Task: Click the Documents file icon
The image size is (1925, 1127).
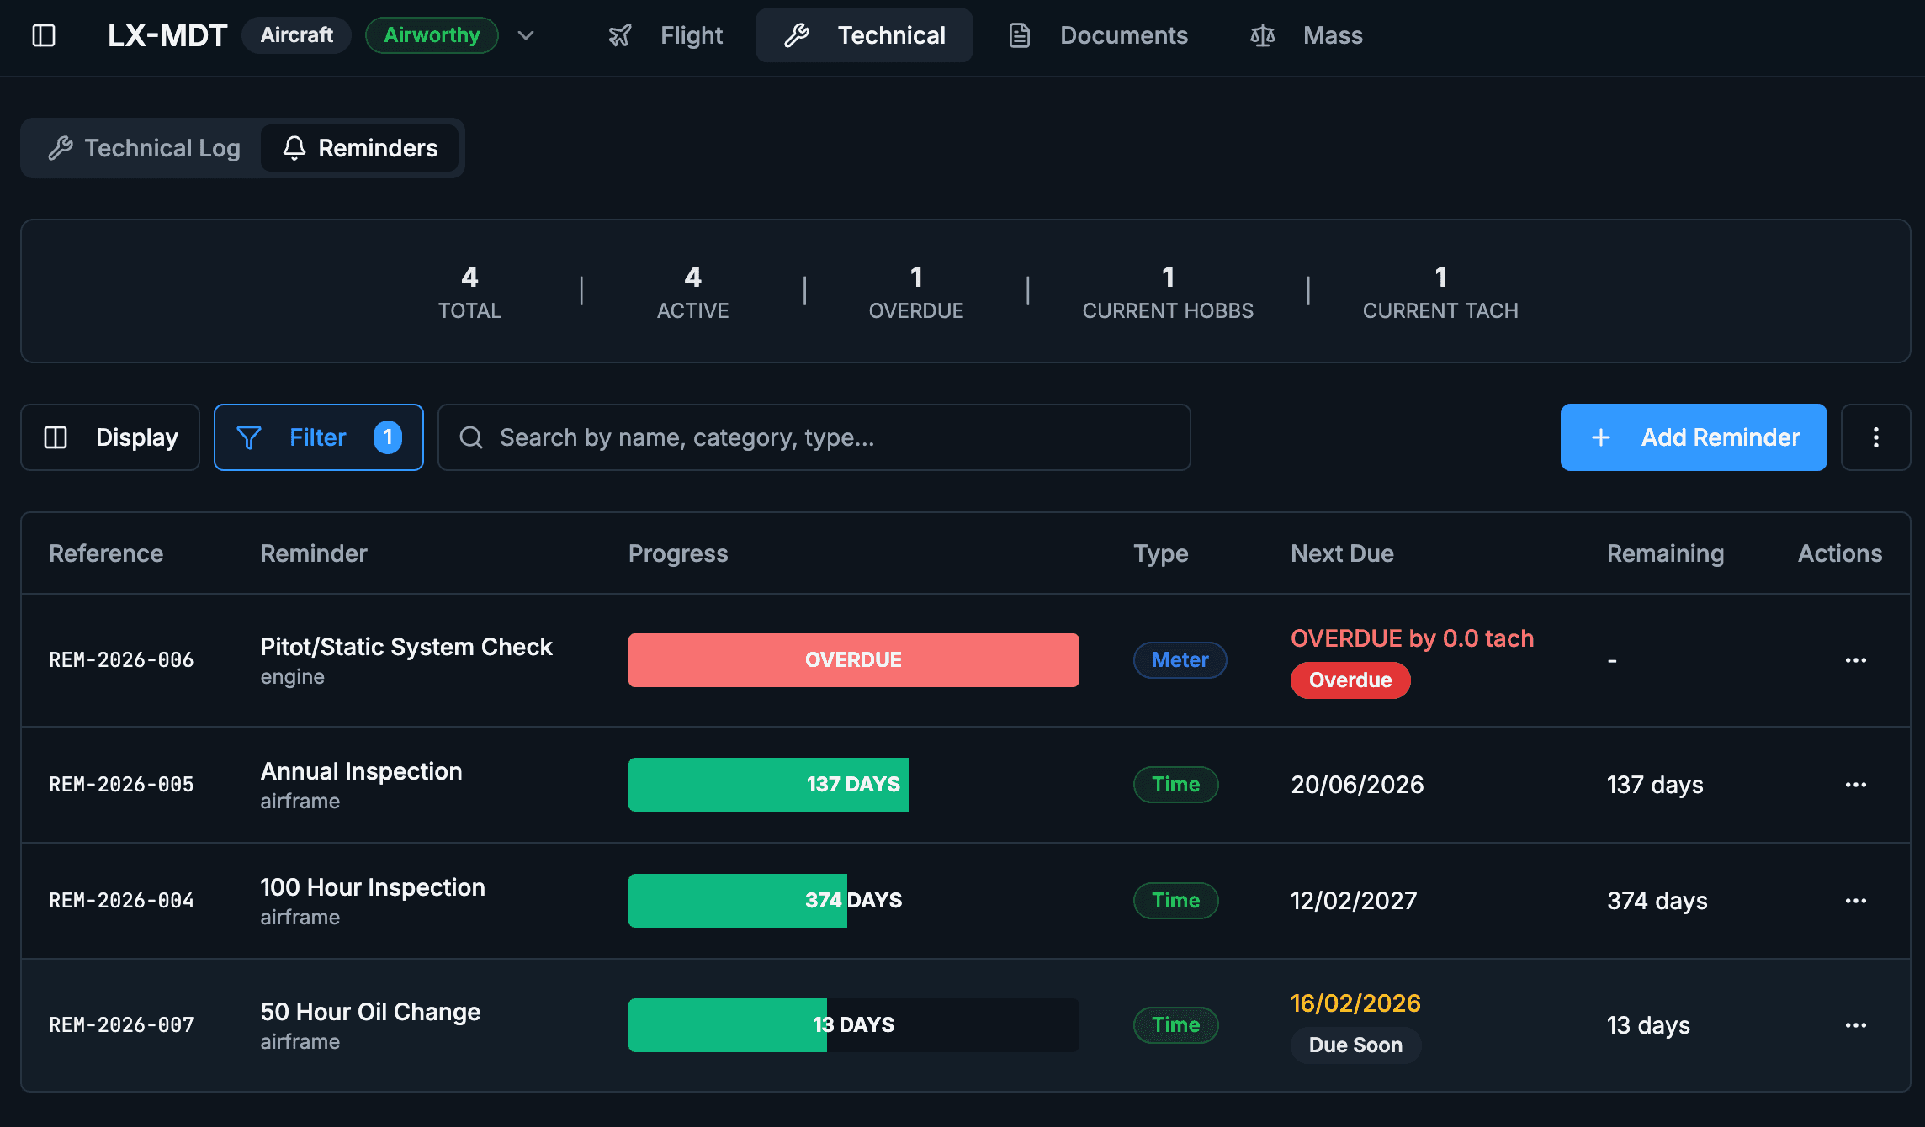Action: [1019, 35]
